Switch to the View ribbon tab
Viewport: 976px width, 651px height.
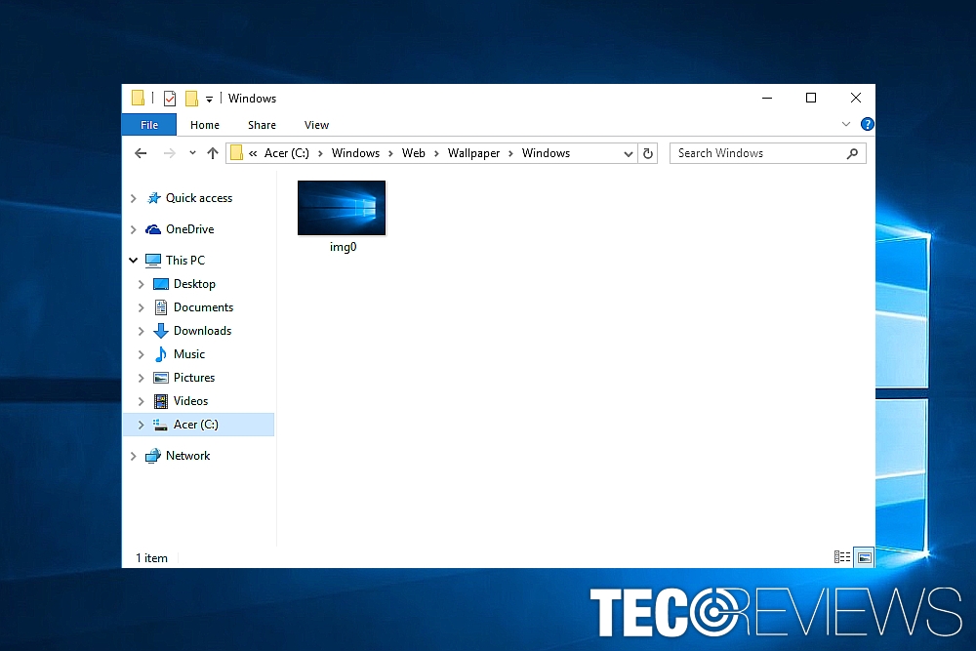pos(316,125)
